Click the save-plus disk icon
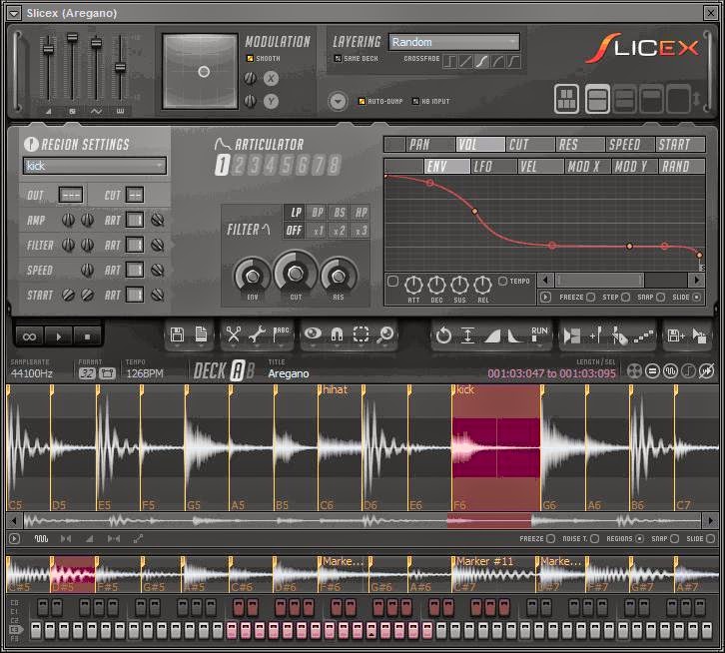The width and height of the screenshot is (725, 653). point(675,335)
